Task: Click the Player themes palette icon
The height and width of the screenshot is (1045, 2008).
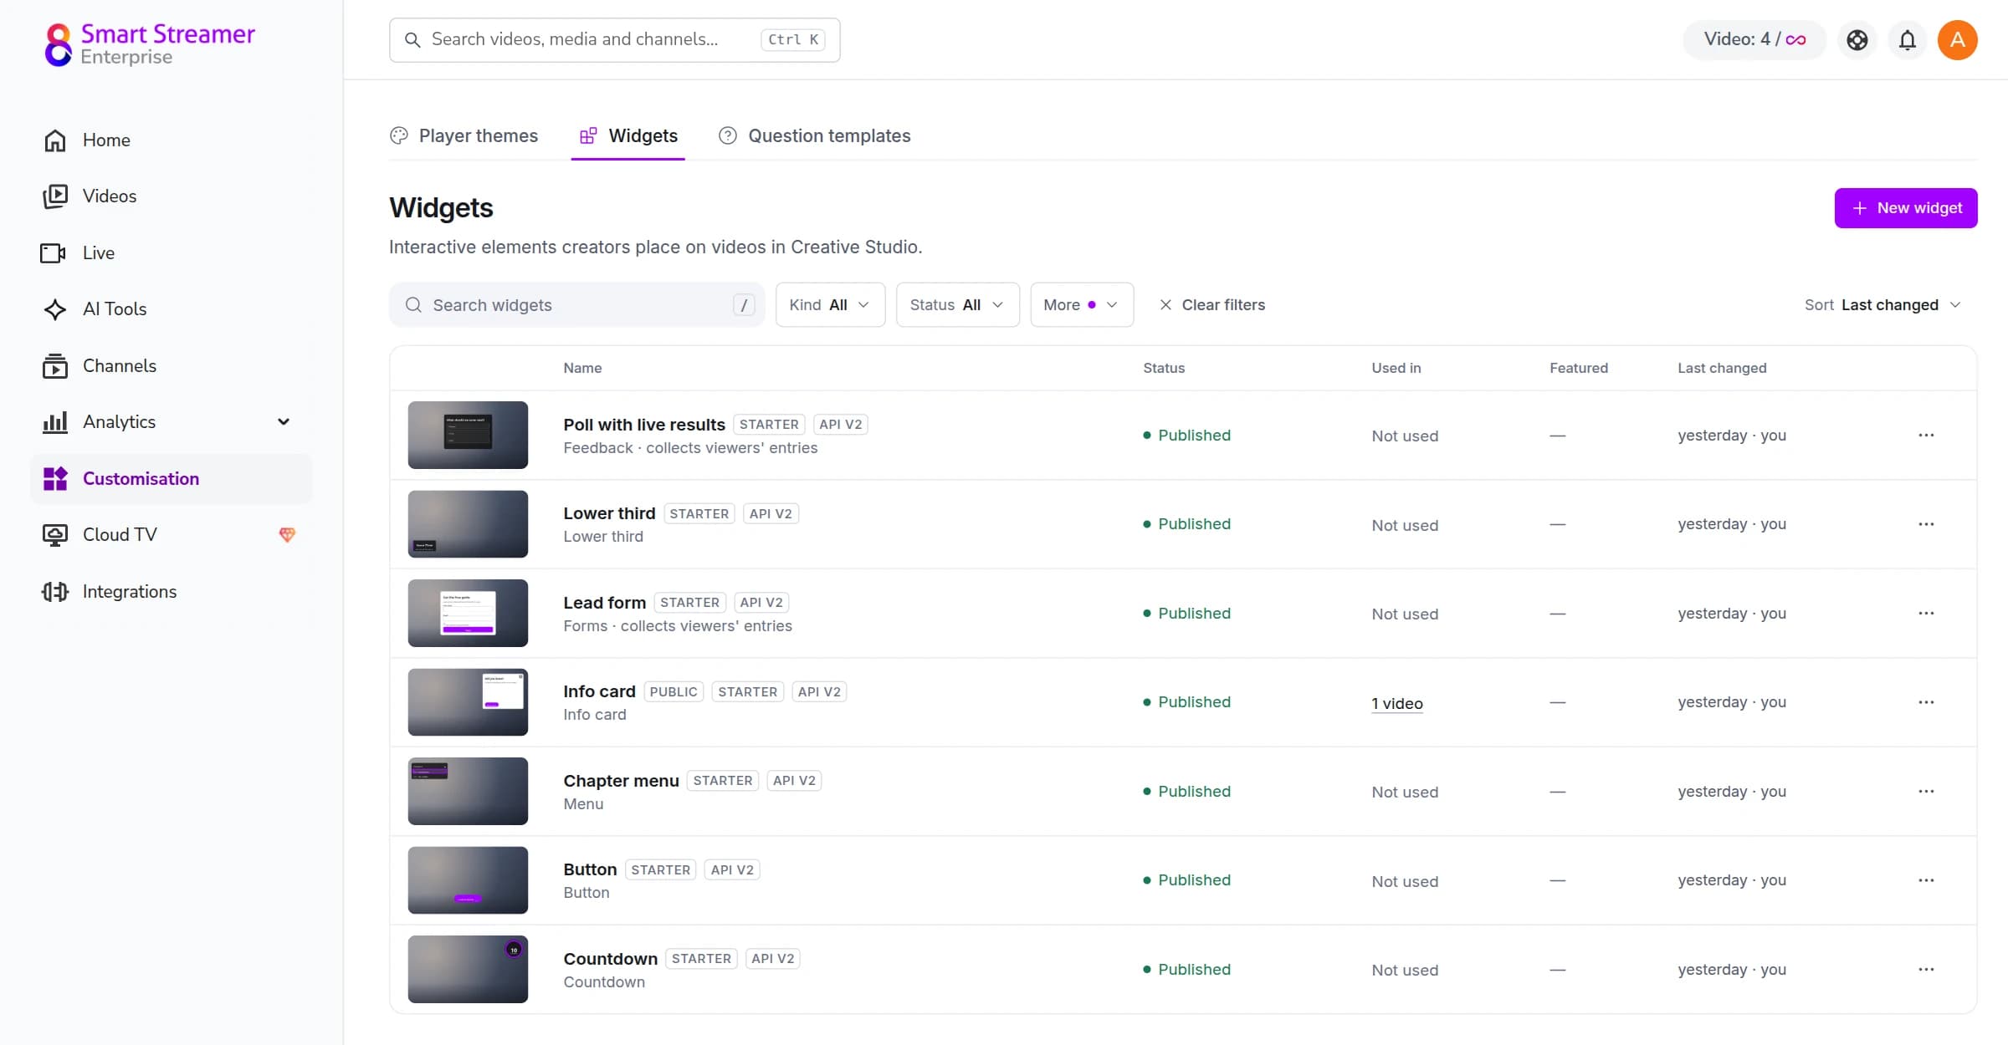Action: [399, 135]
